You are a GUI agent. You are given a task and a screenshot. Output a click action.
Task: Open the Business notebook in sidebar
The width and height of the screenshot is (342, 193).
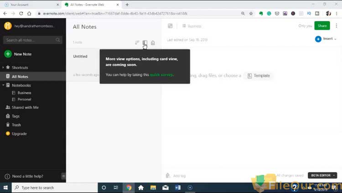click(x=24, y=93)
